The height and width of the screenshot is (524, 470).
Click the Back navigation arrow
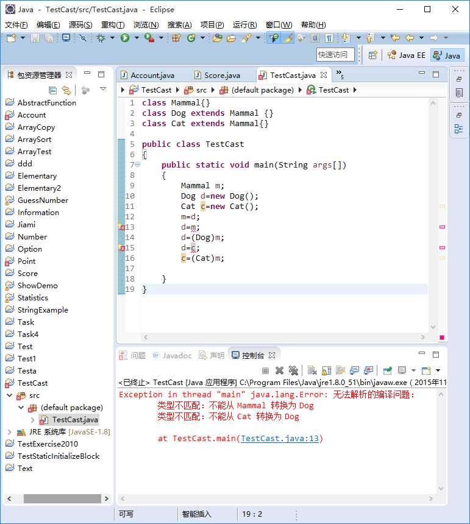410,38
